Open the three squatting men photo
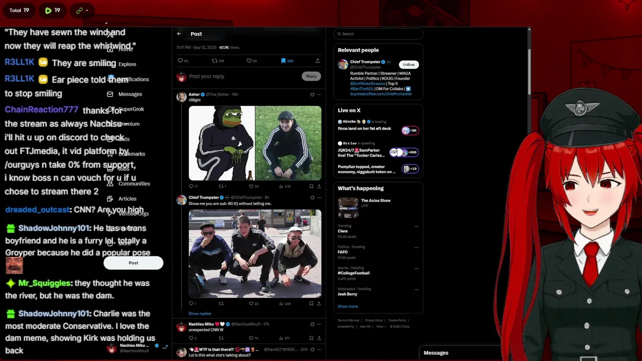This screenshot has width=642, height=361. [x=255, y=253]
